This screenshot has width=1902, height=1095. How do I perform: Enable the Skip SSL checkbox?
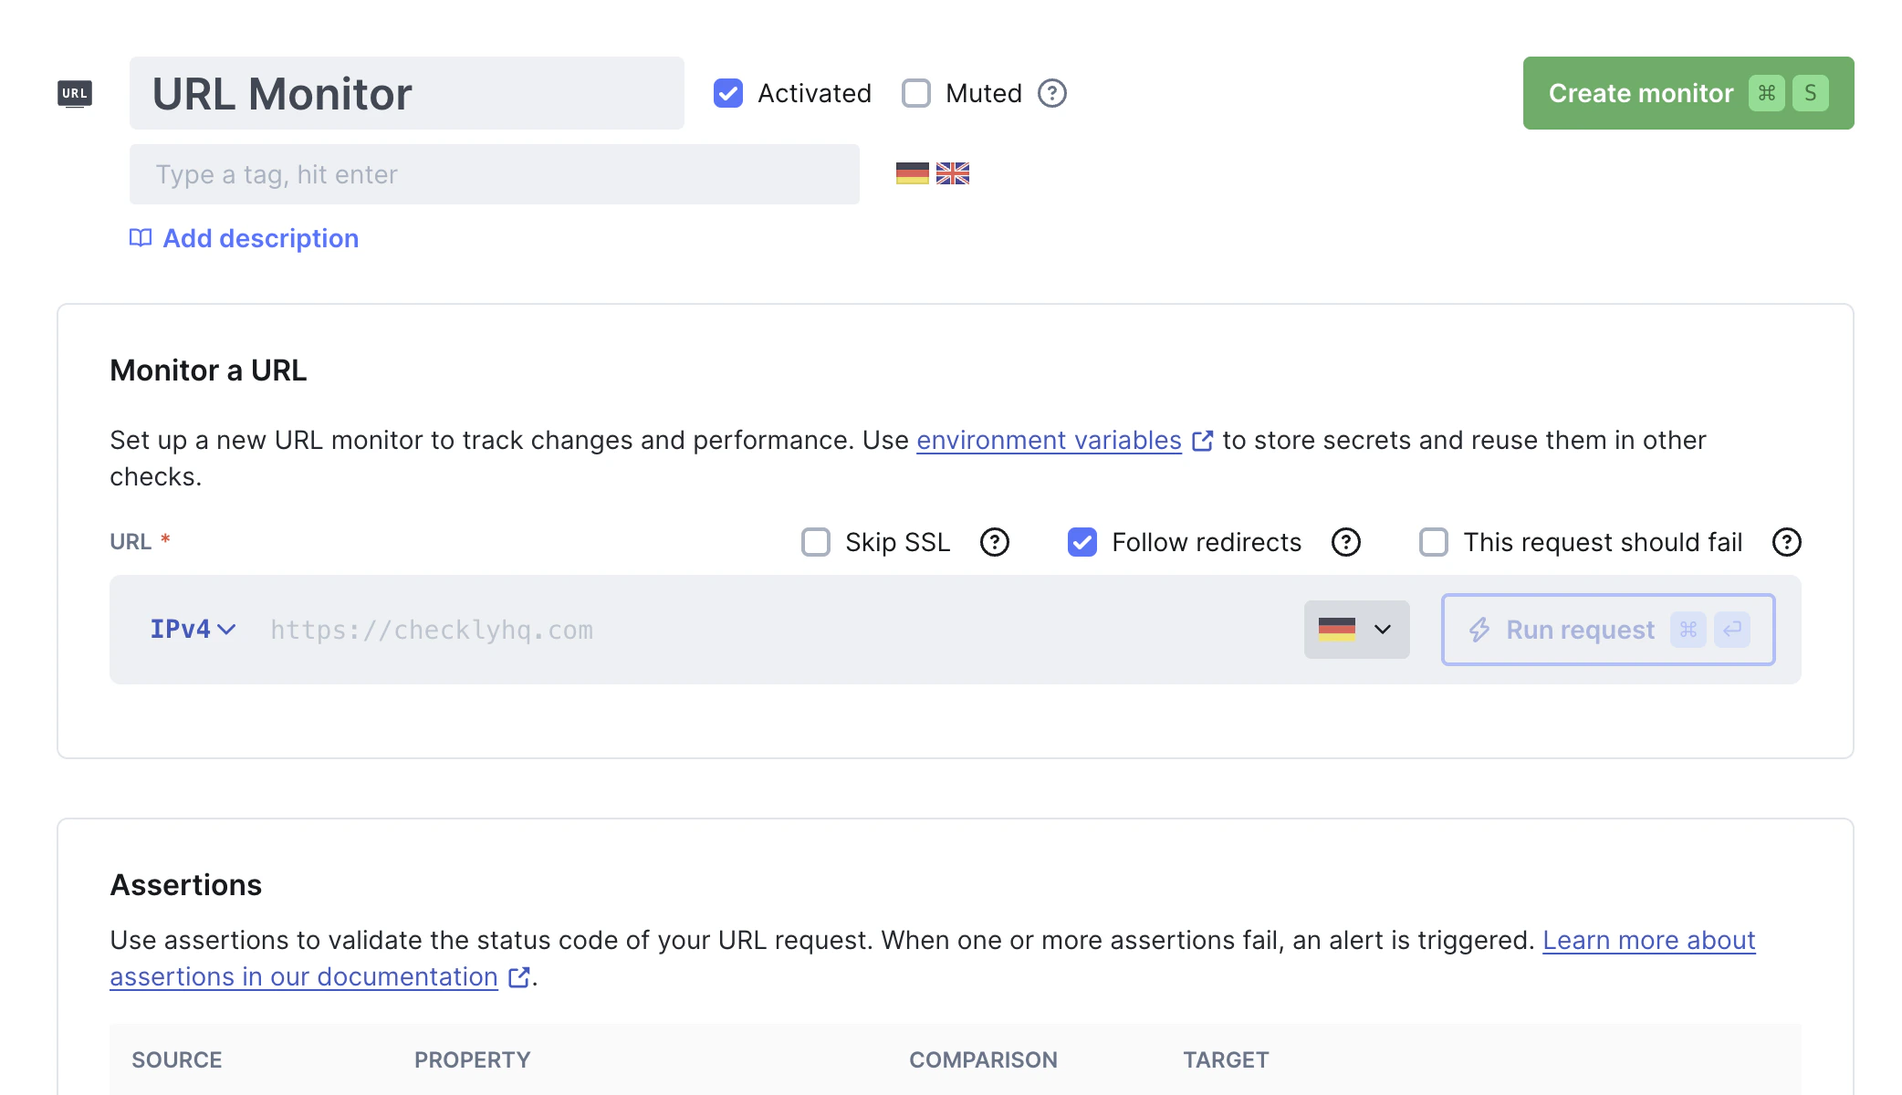[x=814, y=542]
